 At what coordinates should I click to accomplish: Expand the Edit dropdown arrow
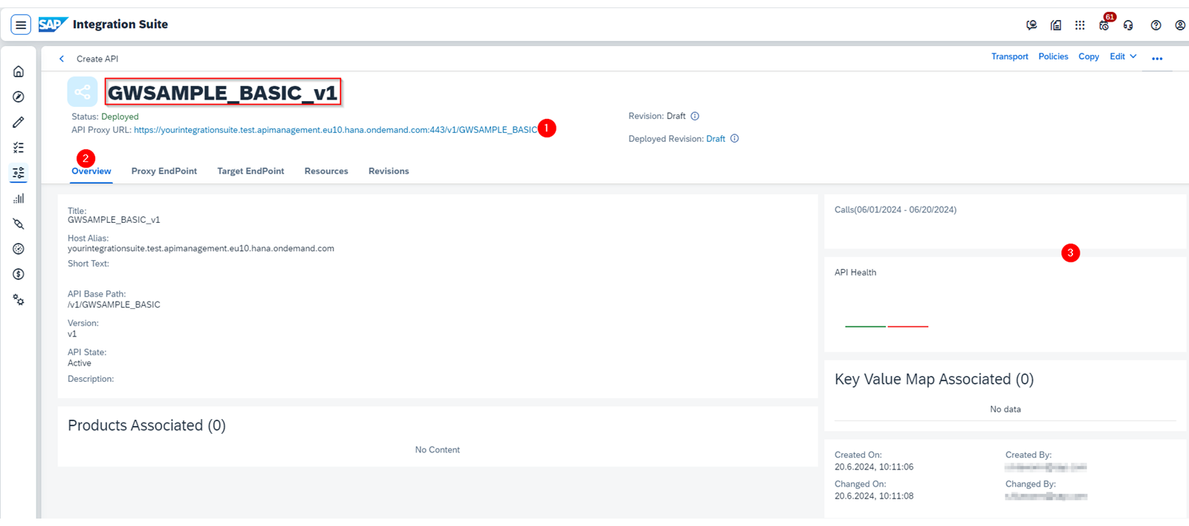(x=1133, y=56)
